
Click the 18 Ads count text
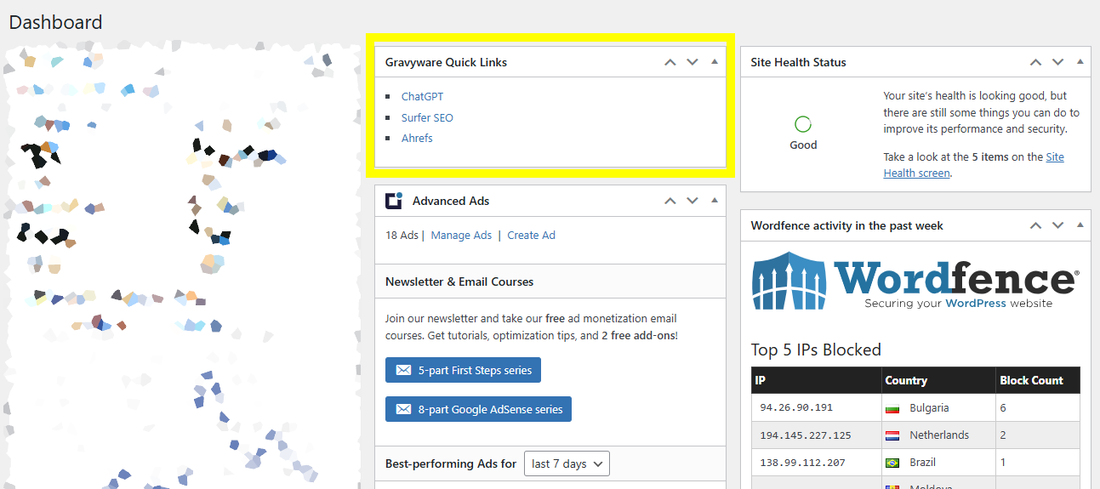[x=402, y=236]
